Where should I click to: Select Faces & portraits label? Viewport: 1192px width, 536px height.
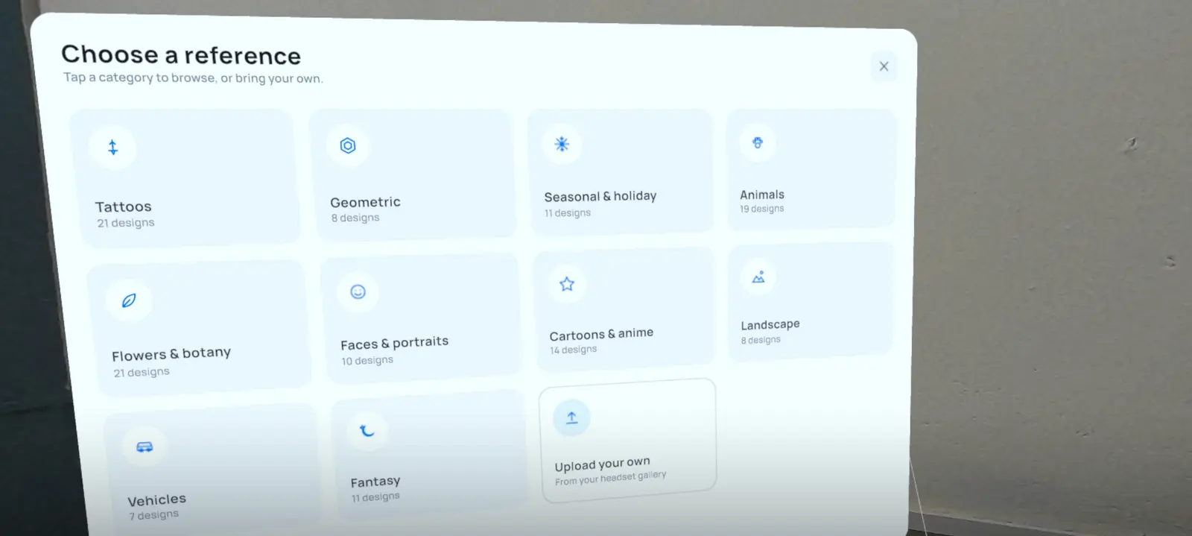(x=395, y=343)
